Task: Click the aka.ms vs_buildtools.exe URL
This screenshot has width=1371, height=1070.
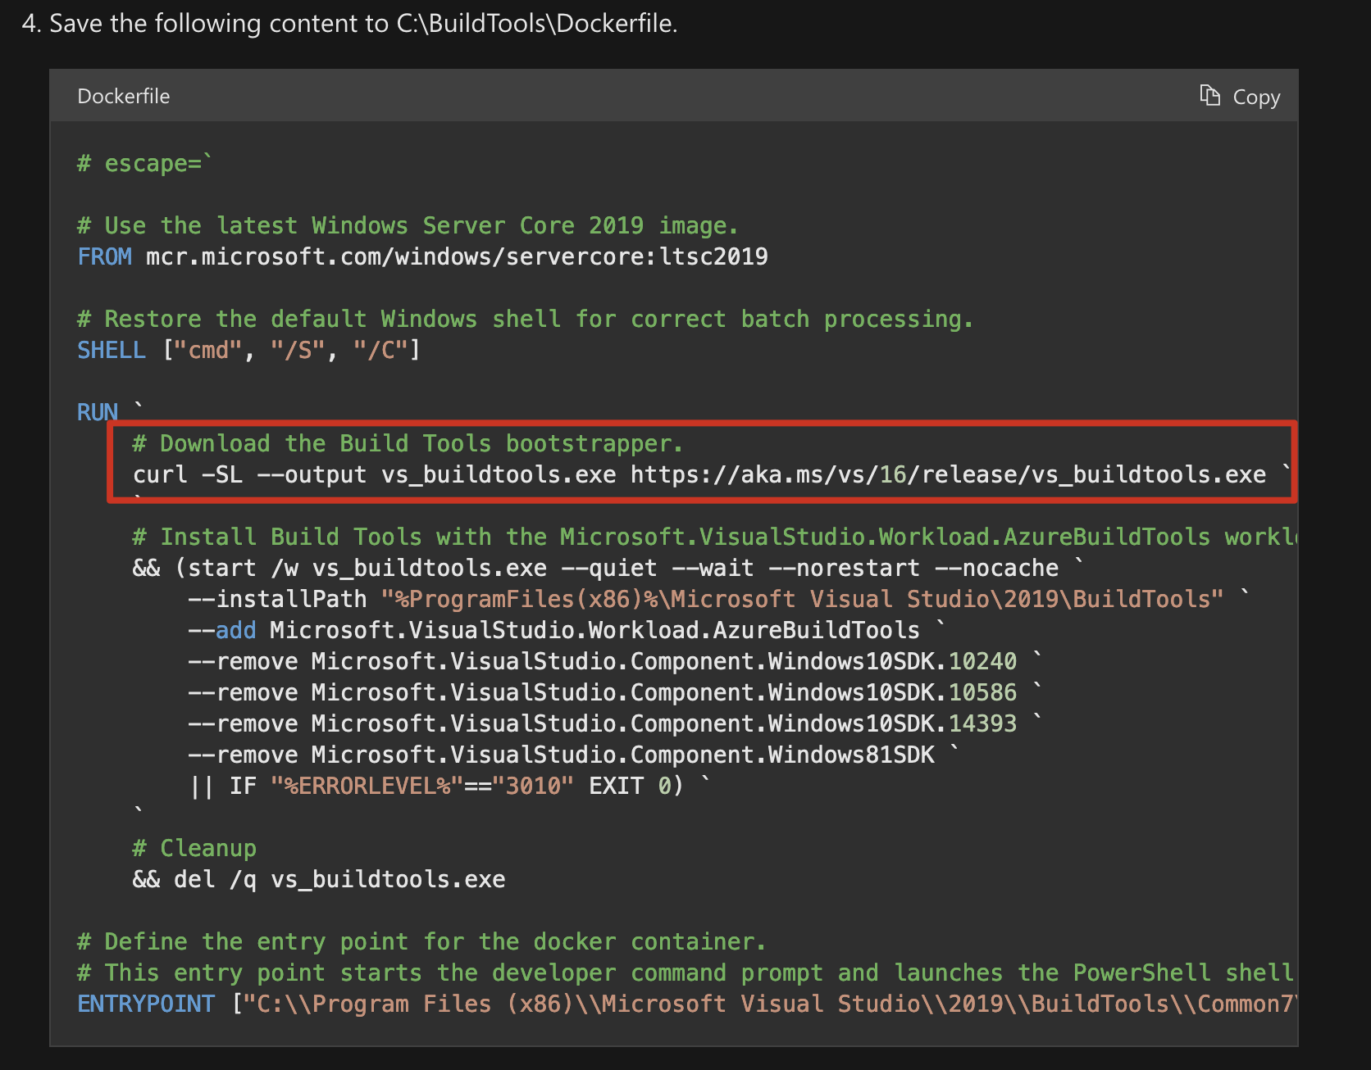Action: tap(948, 474)
